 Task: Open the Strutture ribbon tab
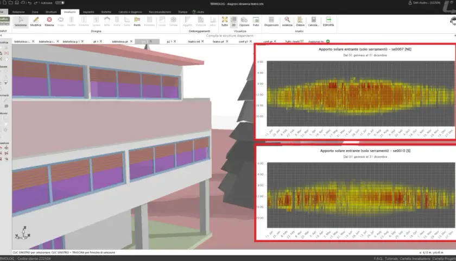point(51,12)
